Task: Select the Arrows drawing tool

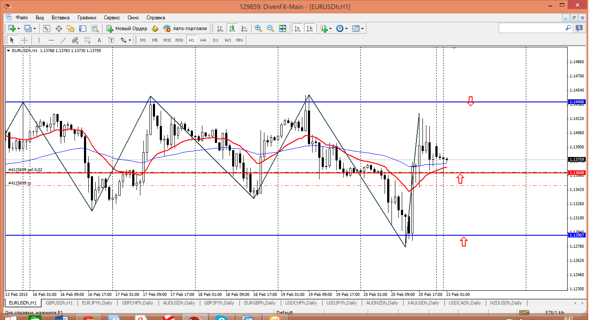Action: point(124,40)
